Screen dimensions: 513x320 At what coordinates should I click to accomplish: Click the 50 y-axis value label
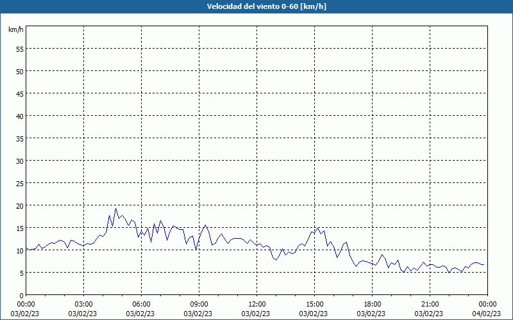click(x=20, y=72)
